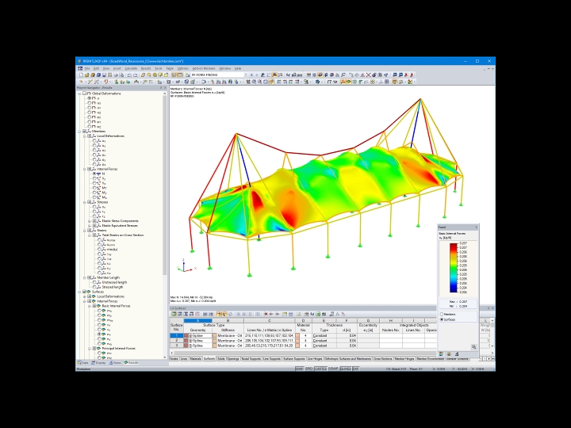
Task: Collapse the Strains tree node
Action: click(x=85, y=231)
